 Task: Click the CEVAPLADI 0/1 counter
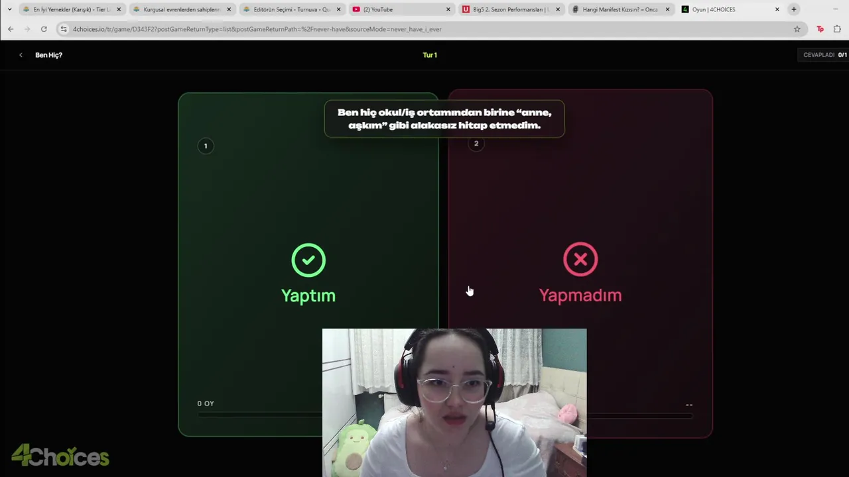pos(824,55)
